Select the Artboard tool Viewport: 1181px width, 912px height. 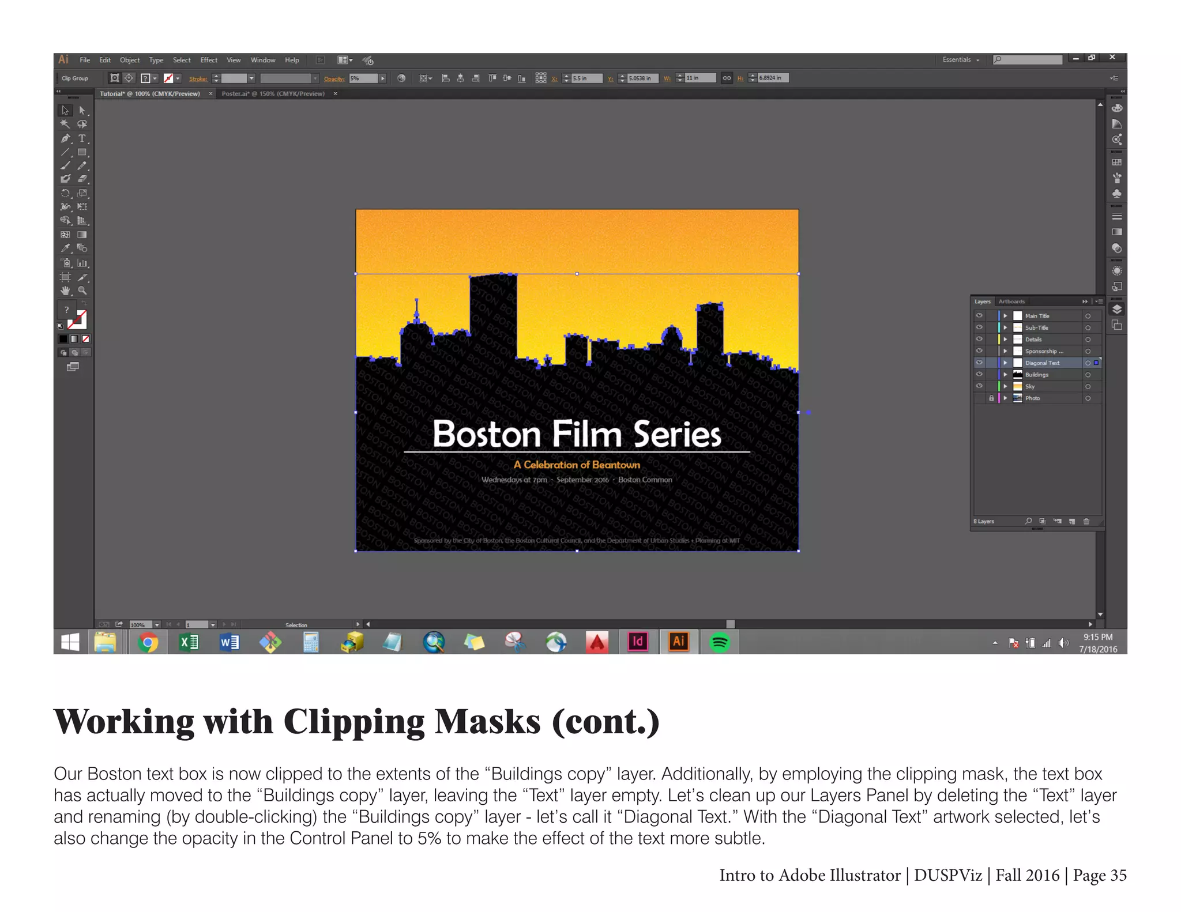point(65,277)
